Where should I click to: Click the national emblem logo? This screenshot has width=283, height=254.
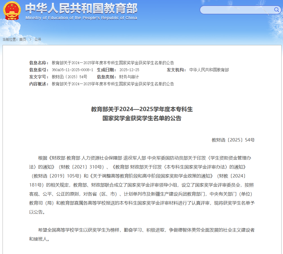click(x=12, y=11)
